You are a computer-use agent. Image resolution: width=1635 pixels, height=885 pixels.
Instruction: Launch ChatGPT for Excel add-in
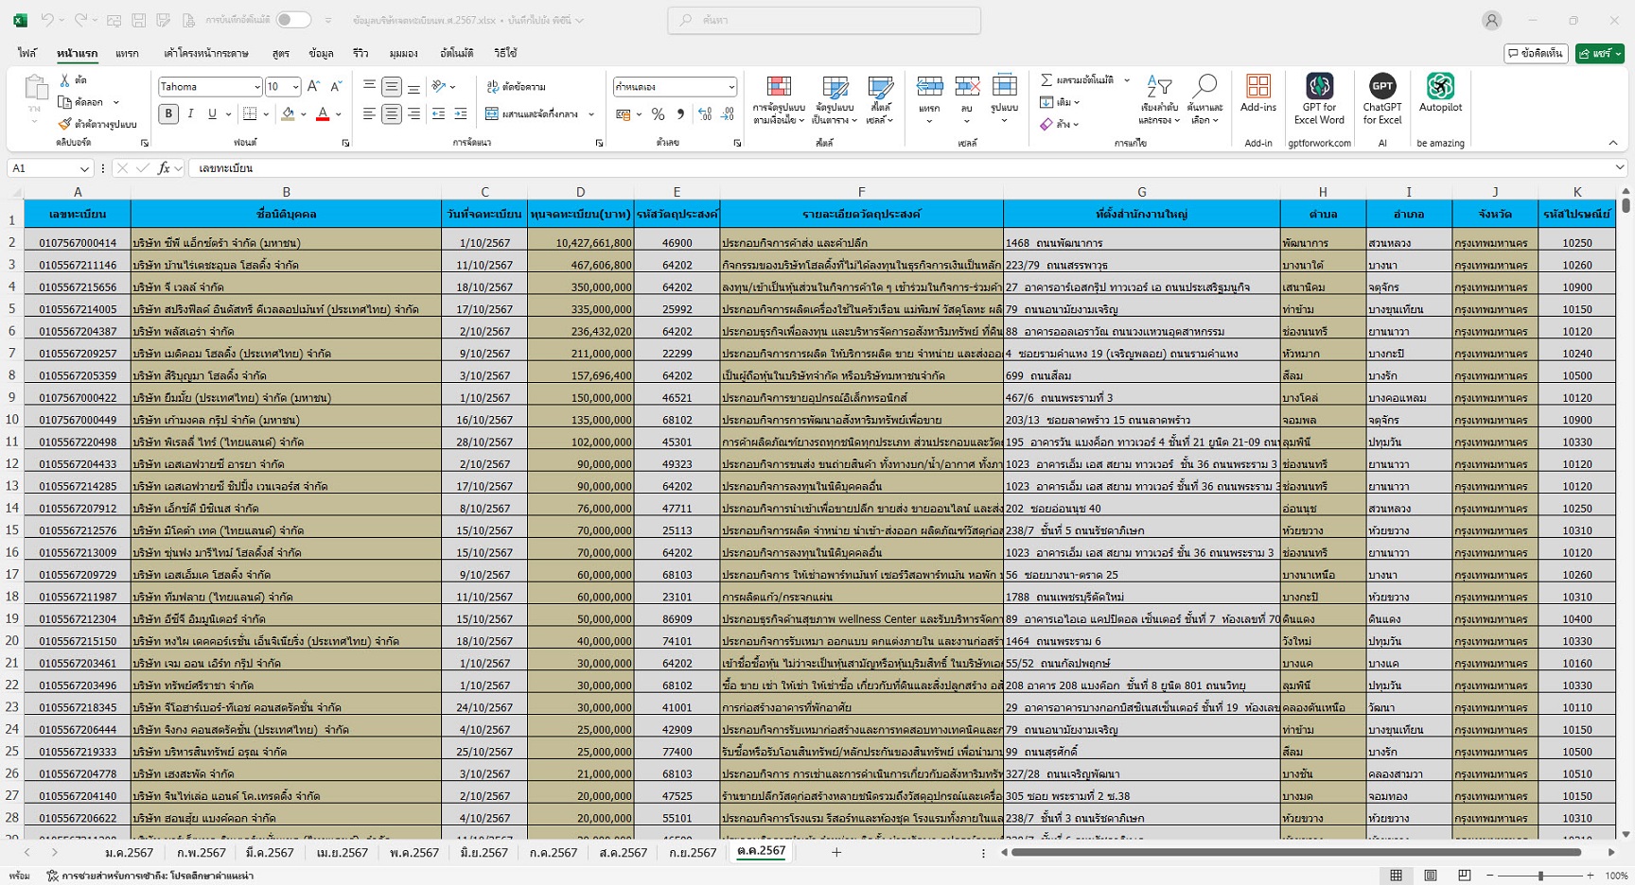[x=1382, y=86]
